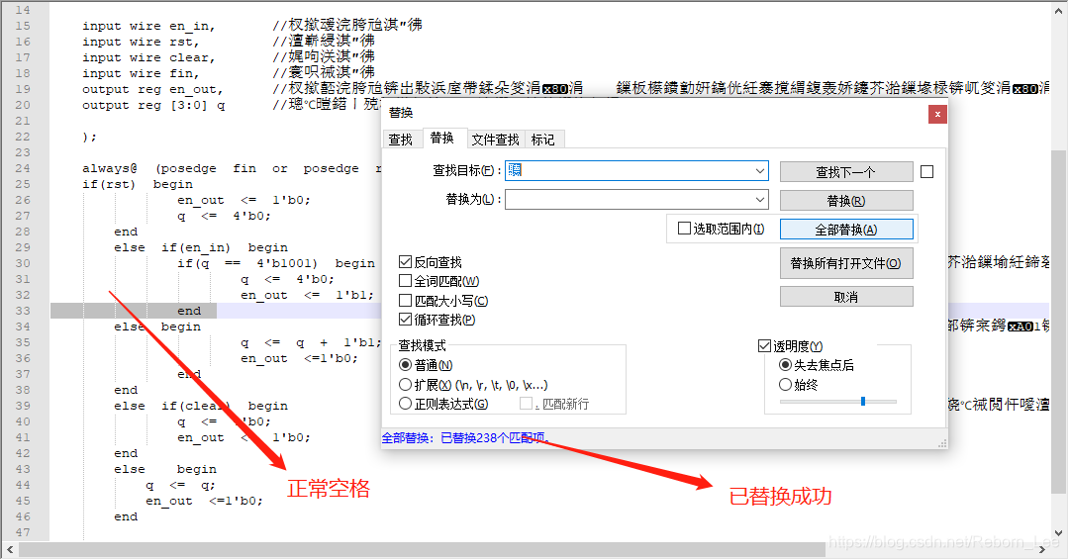Image resolution: width=1069 pixels, height=560 pixels.
Task: Enable the 匹配大小写 checkbox
Action: point(405,301)
